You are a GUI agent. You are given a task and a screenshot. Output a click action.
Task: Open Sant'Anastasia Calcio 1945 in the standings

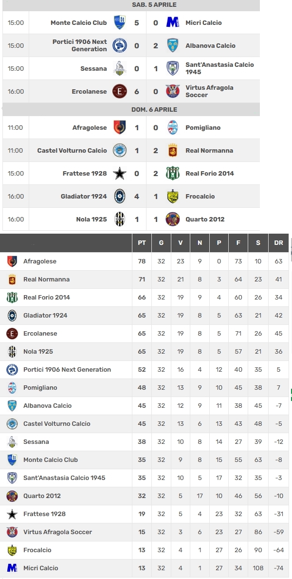tap(64, 478)
